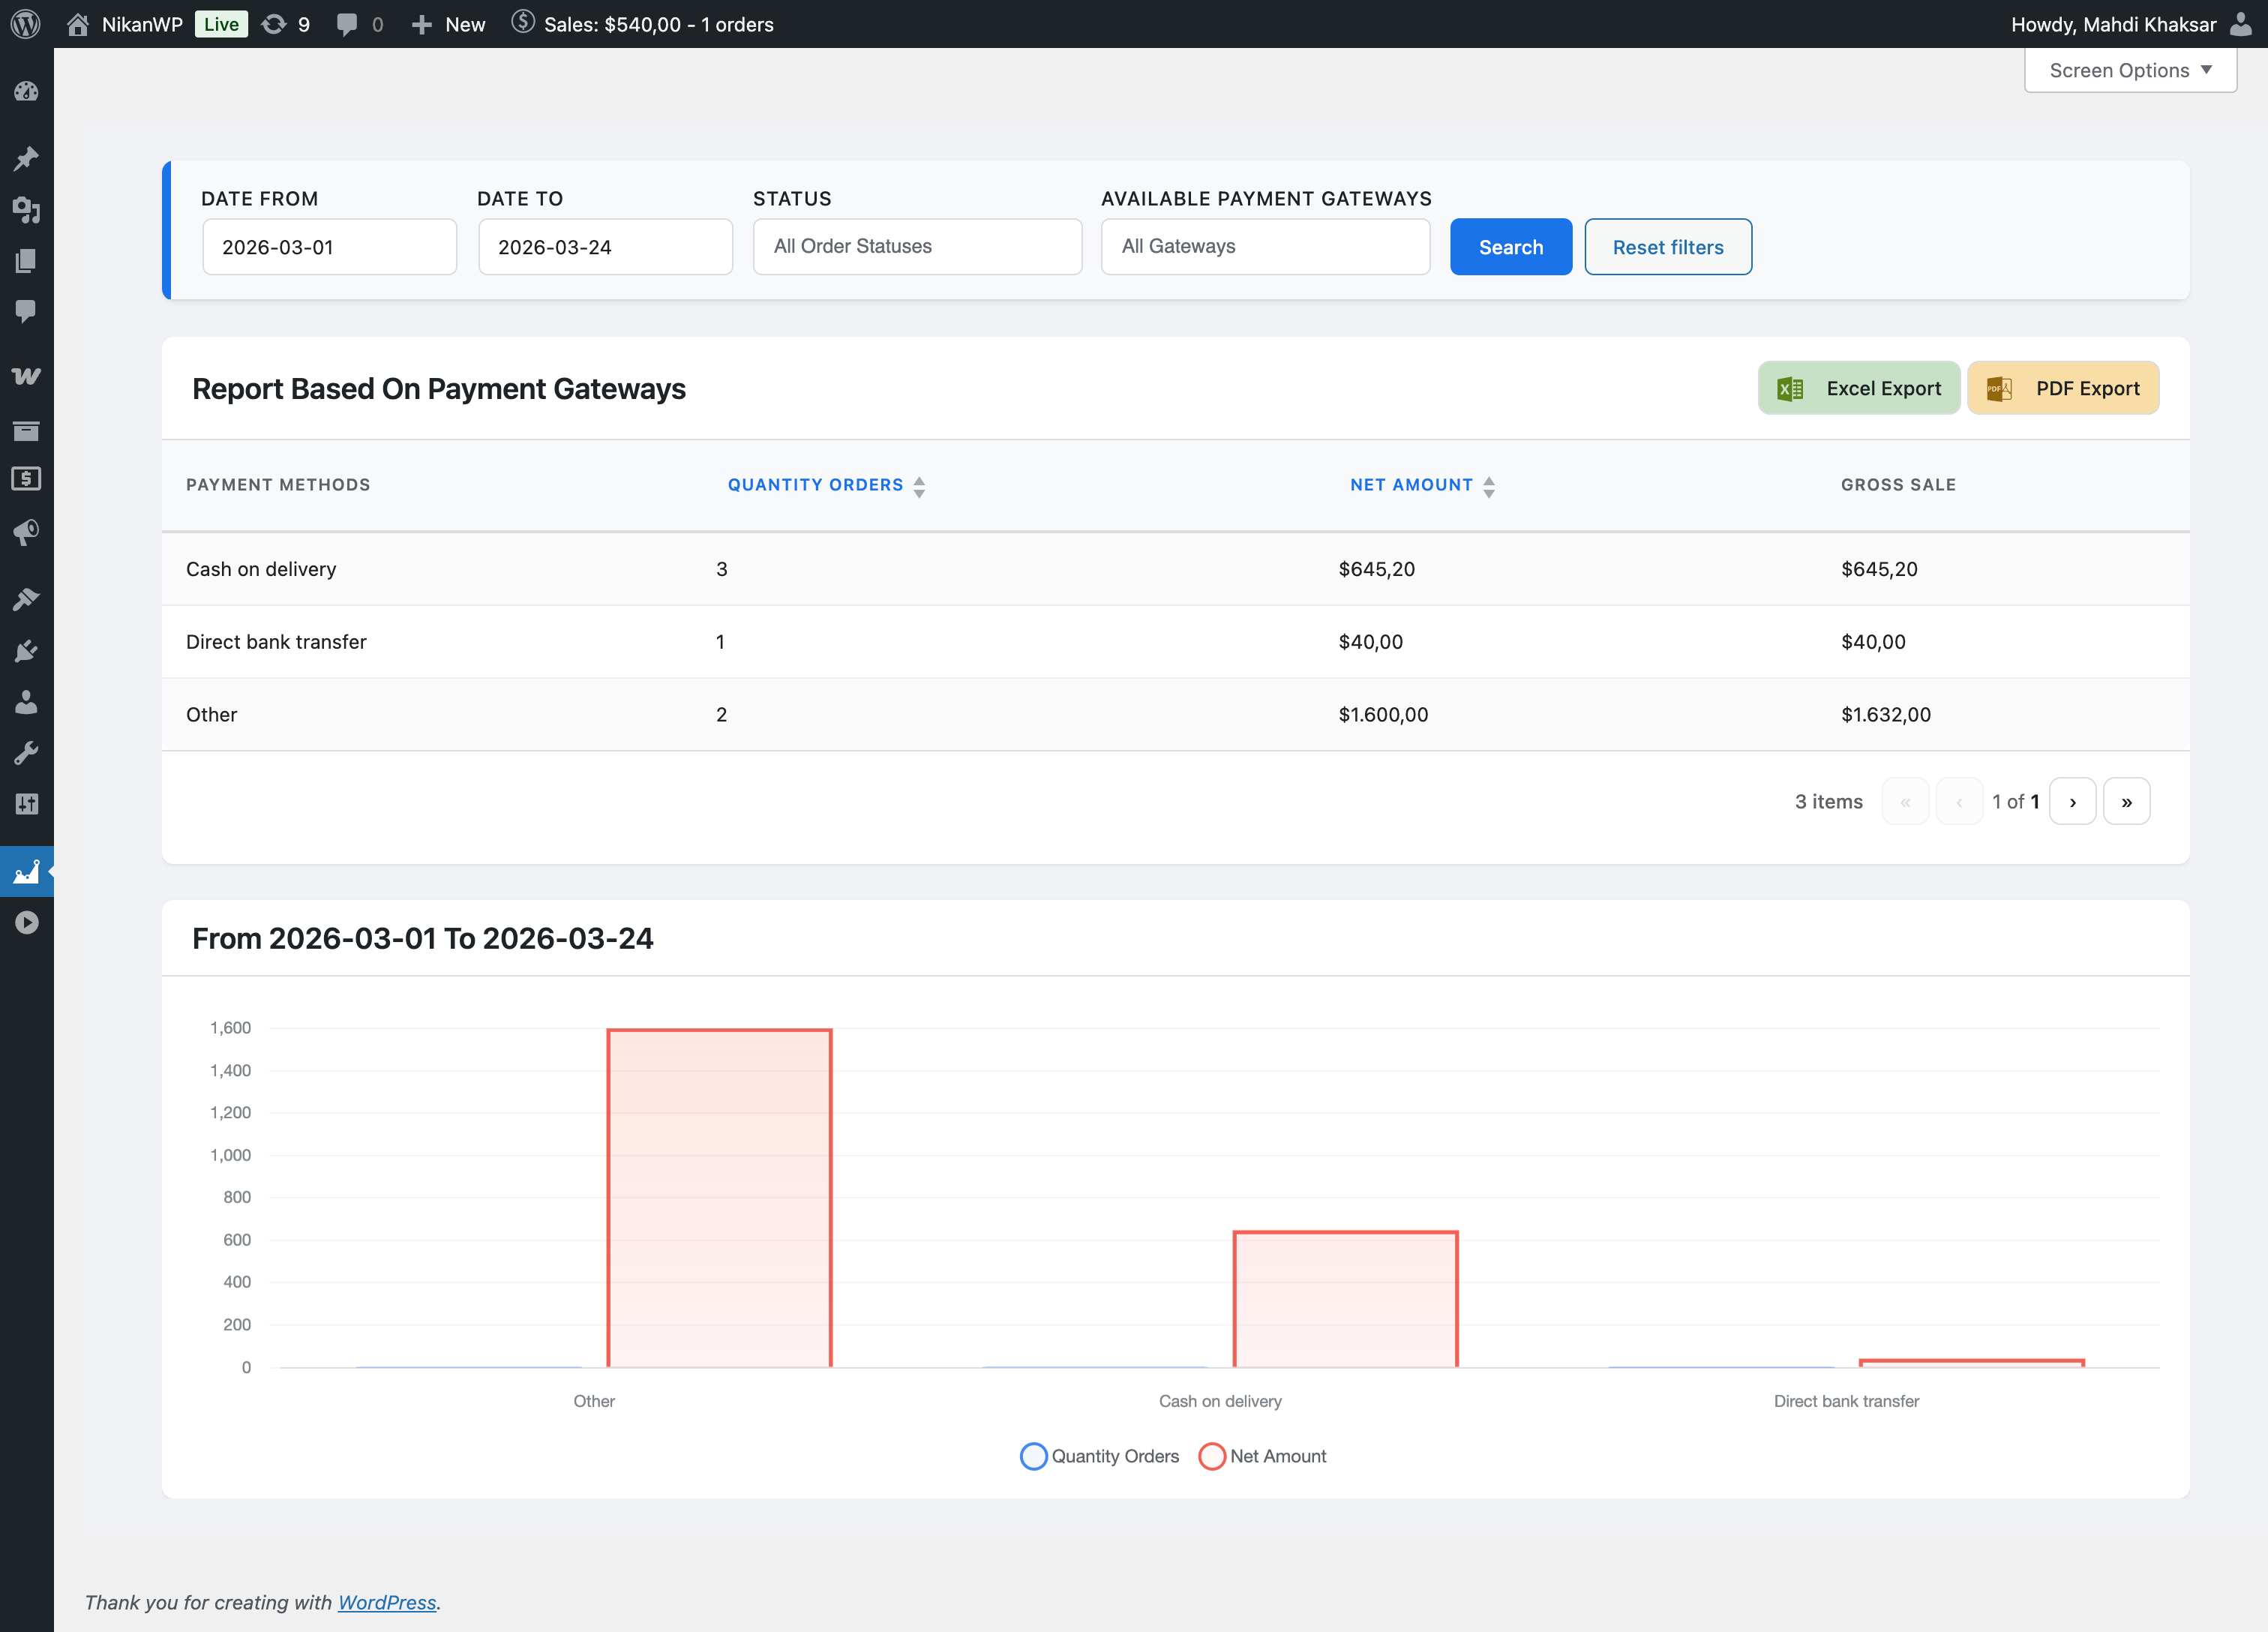Image resolution: width=2268 pixels, height=1632 pixels.
Task: Click the WooCommerce sidebar icon
Action: (26, 376)
